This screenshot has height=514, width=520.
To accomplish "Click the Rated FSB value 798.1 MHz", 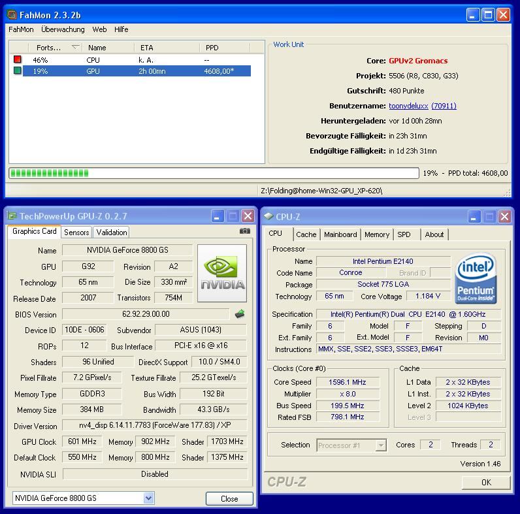I will click(x=348, y=417).
